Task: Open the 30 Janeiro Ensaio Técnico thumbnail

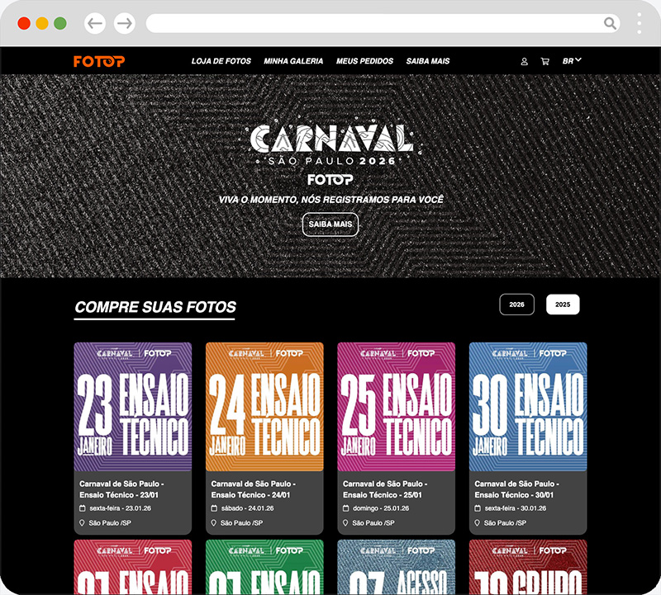Action: [x=528, y=407]
